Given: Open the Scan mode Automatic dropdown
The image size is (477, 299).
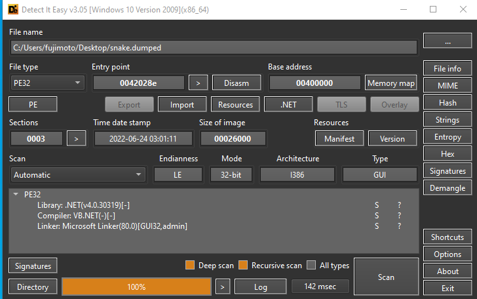Looking at the screenshot, I should tap(78, 175).
